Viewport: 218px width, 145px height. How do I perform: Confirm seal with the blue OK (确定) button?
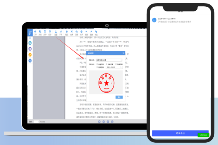(x=119, y=97)
